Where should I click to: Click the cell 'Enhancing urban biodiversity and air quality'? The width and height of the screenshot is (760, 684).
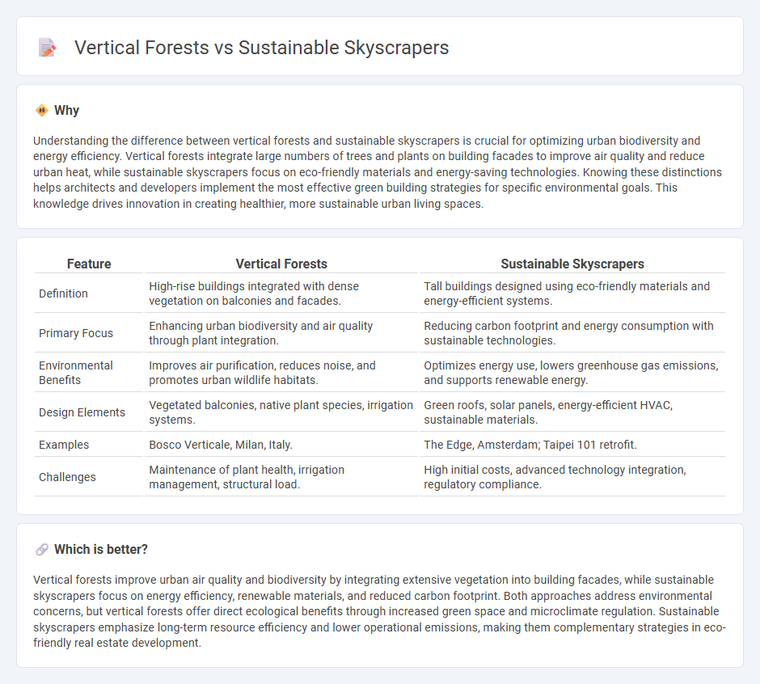(x=281, y=333)
